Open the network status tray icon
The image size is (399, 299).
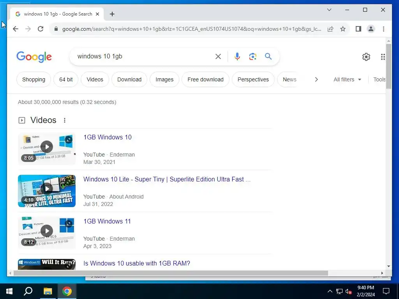(x=339, y=291)
